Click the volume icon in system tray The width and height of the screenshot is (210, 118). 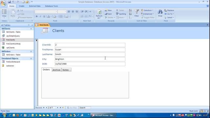[200, 115]
